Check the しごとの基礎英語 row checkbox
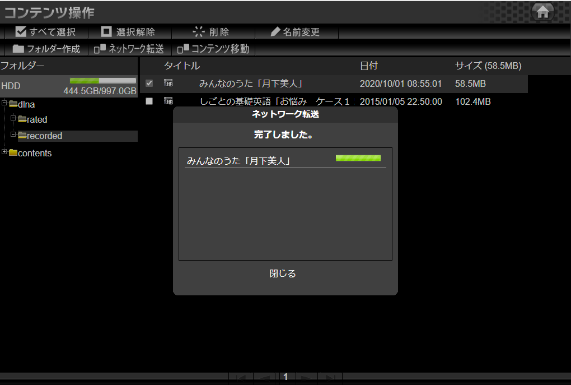This screenshot has width=571, height=385. [x=149, y=101]
